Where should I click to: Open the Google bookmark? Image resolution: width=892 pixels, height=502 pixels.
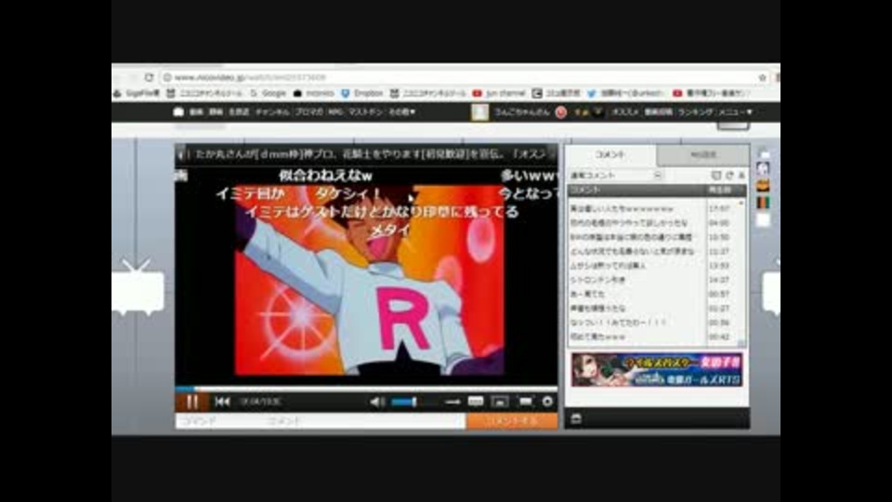point(269,93)
